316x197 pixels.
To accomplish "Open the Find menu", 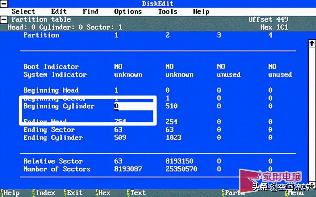I will pyautogui.click(x=90, y=12).
